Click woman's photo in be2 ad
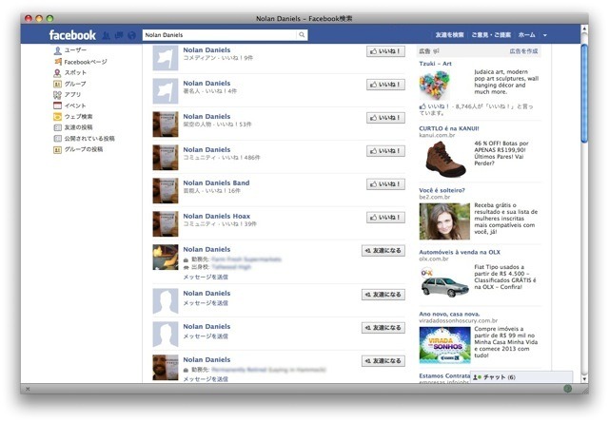This screenshot has height=422, width=609. point(444,221)
